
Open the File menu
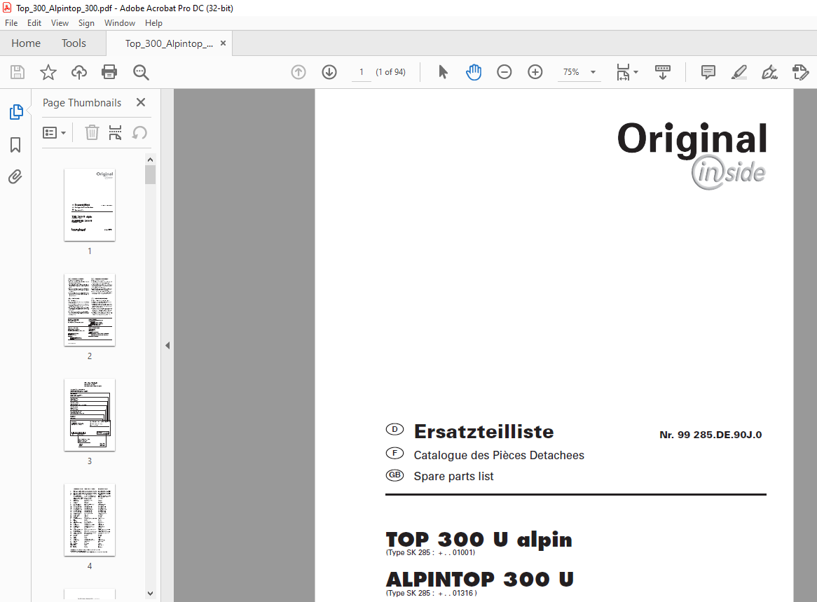pyautogui.click(x=11, y=23)
